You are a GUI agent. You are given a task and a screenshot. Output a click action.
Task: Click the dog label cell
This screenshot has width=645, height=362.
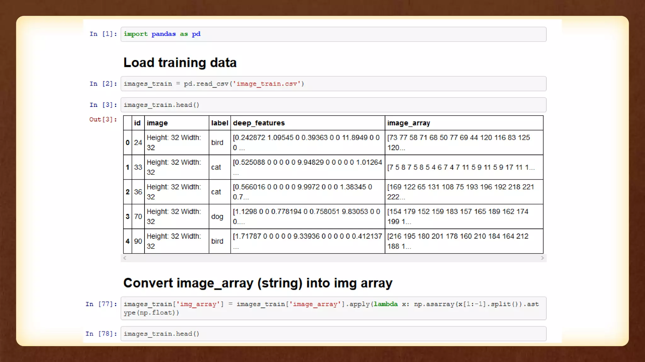[217, 217]
